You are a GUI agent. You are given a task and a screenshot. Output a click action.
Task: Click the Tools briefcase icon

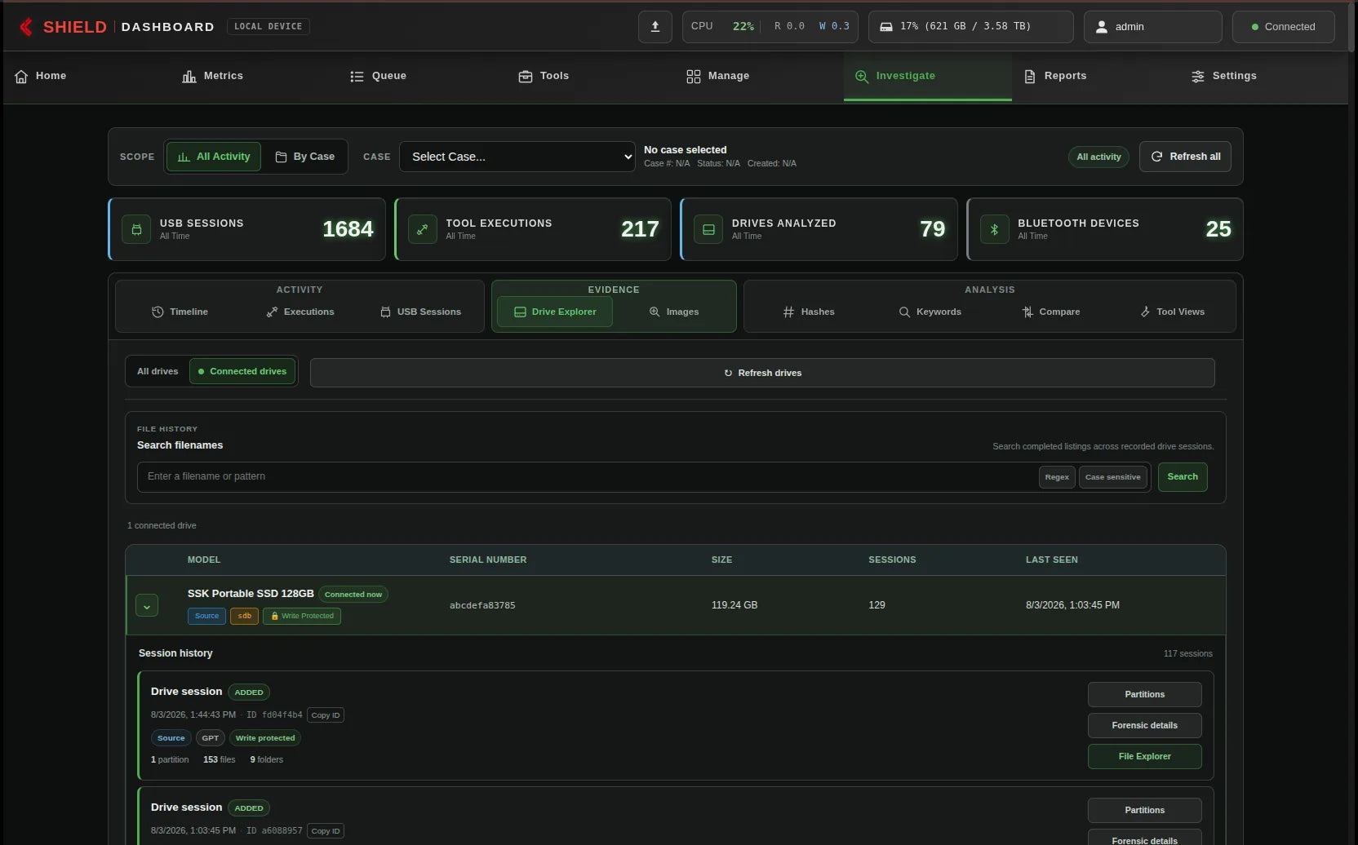click(x=526, y=76)
